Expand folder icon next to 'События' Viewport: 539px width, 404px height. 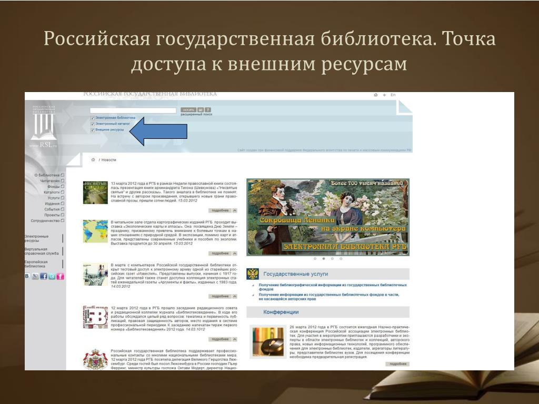coord(63,209)
